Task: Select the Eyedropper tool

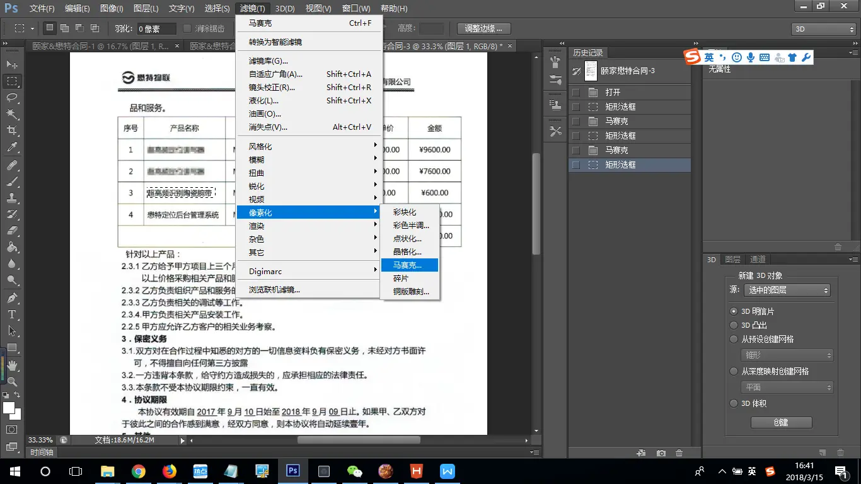Action: (12, 147)
